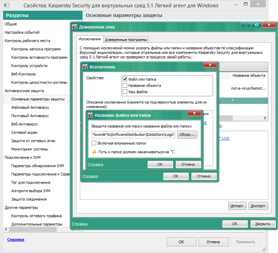Select Основные параметры защиты section

point(38,99)
